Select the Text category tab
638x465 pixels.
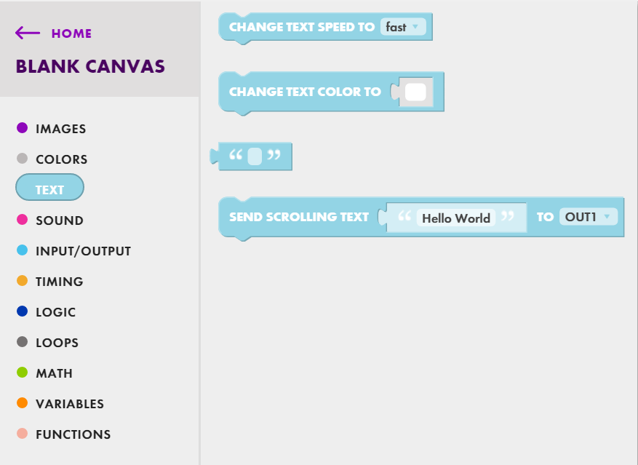(49, 189)
